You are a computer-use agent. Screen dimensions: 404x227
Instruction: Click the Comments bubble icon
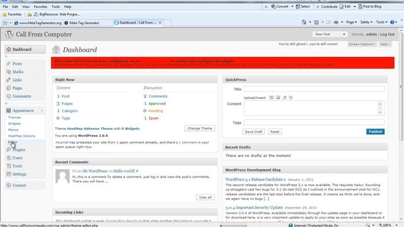coord(8,96)
